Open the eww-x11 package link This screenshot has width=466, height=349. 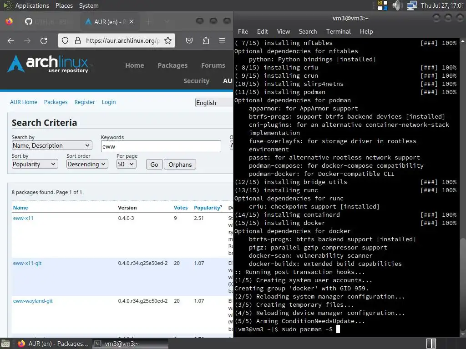pyautogui.click(x=23, y=218)
